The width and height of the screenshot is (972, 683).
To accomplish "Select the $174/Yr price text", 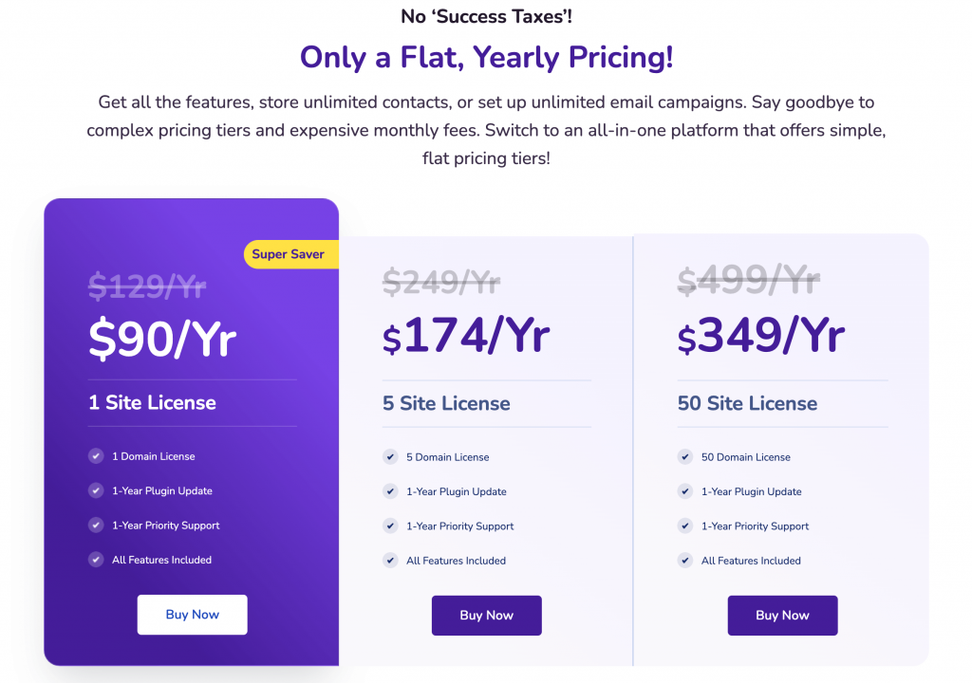I will [x=466, y=338].
